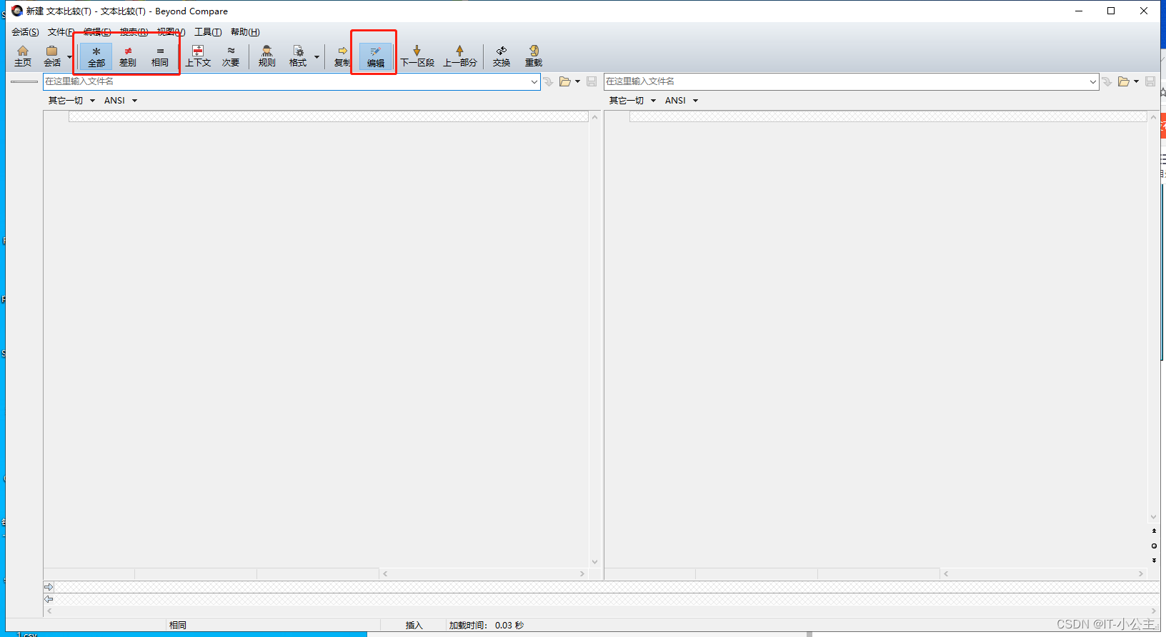Click left pane load-file arrow icon
The height and width of the screenshot is (637, 1166).
[549, 81]
